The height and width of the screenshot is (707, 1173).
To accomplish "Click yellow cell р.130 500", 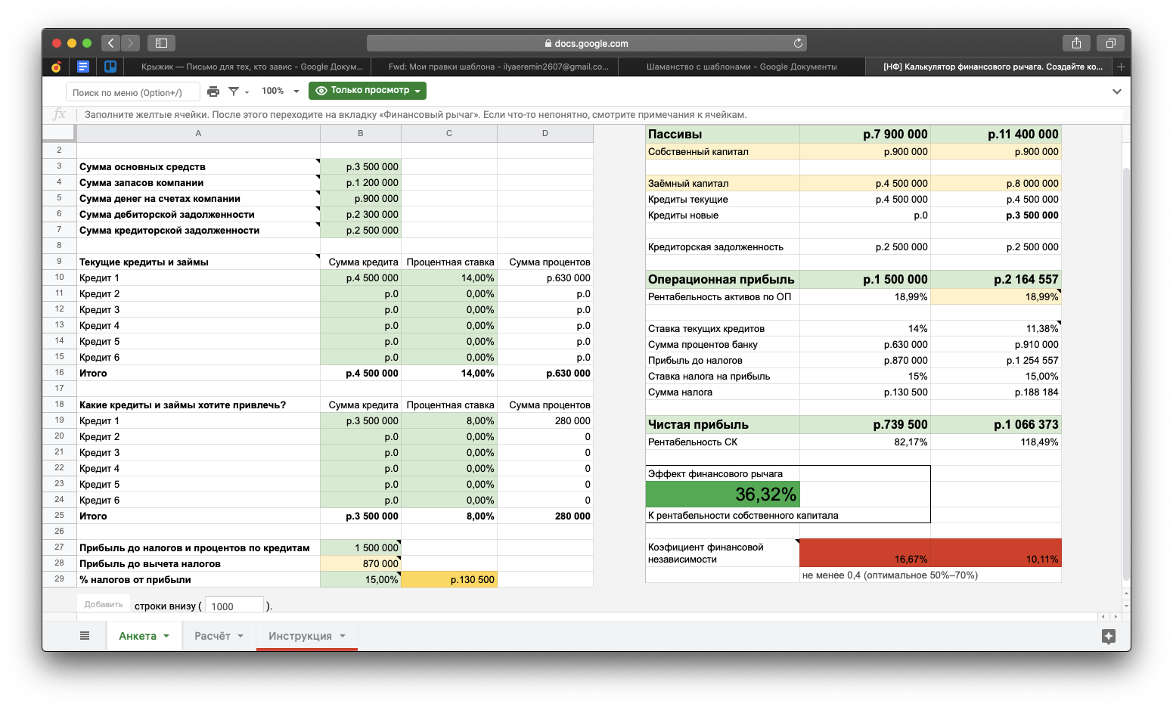I will coord(449,579).
